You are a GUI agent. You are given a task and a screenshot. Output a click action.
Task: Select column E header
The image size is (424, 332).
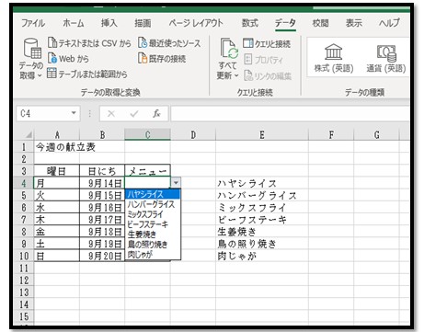(x=262, y=135)
